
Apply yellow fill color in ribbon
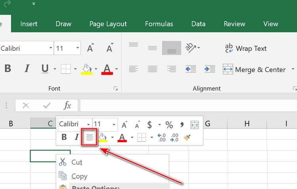click(x=87, y=69)
